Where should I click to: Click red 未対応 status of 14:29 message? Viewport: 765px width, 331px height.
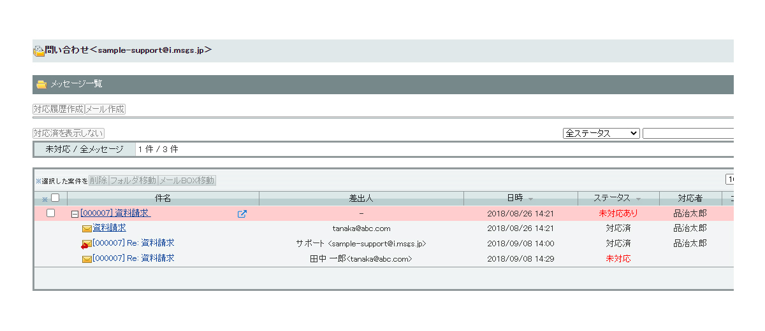(618, 259)
